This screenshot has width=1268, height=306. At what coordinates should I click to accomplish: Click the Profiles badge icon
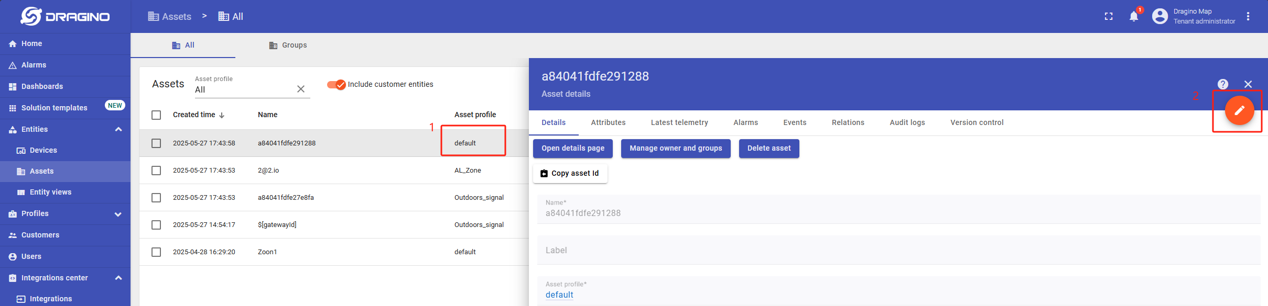coord(13,214)
